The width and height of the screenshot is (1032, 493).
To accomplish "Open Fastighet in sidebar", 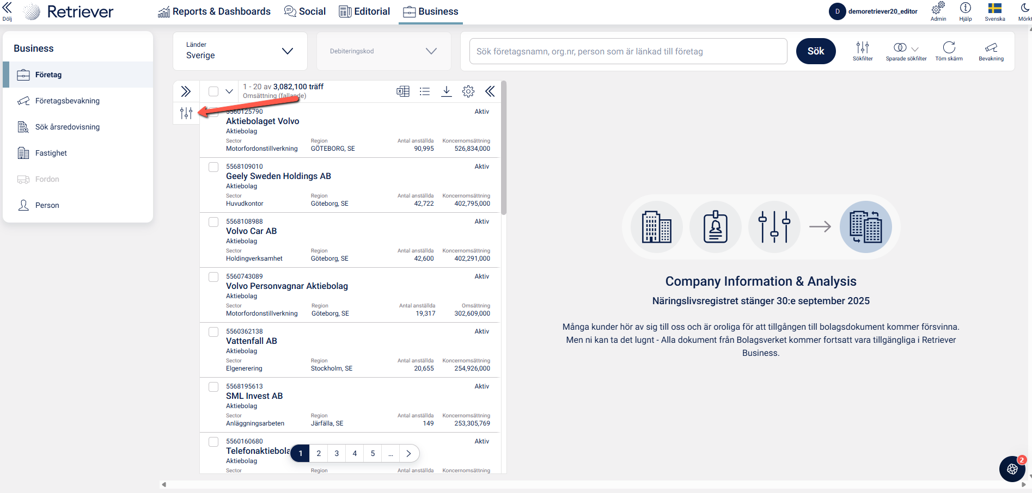I will (78, 153).
